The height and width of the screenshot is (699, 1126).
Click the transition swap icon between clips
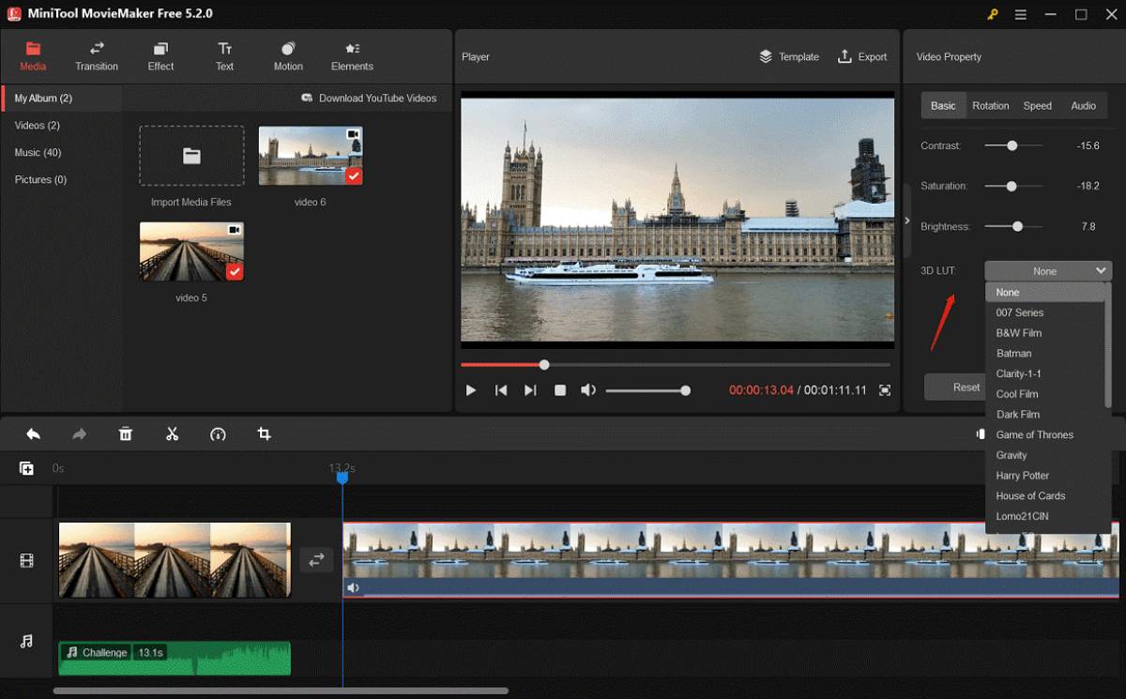click(316, 559)
